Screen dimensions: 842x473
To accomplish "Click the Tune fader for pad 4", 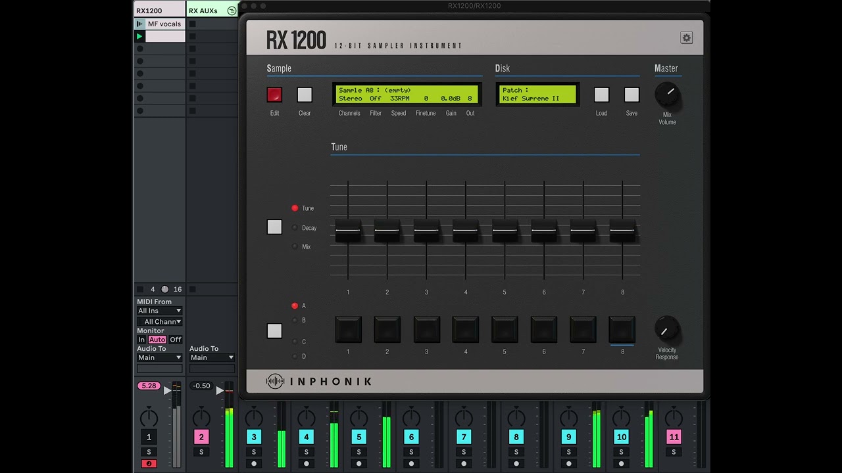I will click(x=466, y=231).
